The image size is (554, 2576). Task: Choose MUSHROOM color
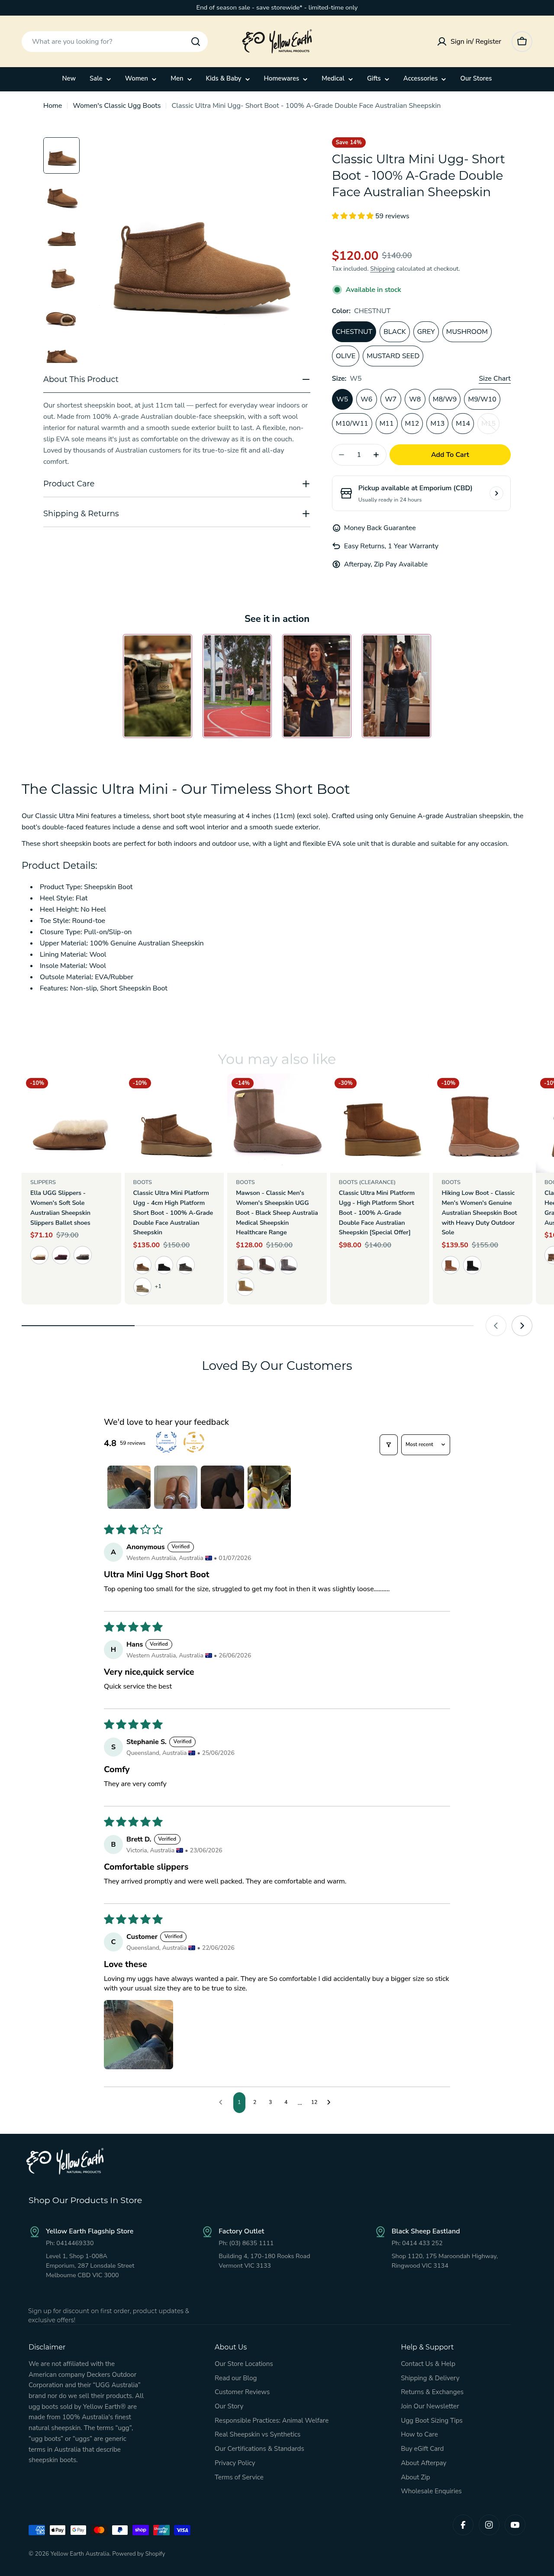coord(467,332)
